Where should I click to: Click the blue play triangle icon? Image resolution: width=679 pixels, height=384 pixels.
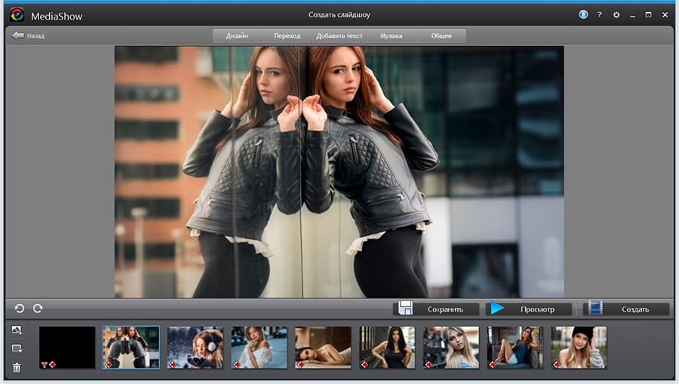[498, 308]
